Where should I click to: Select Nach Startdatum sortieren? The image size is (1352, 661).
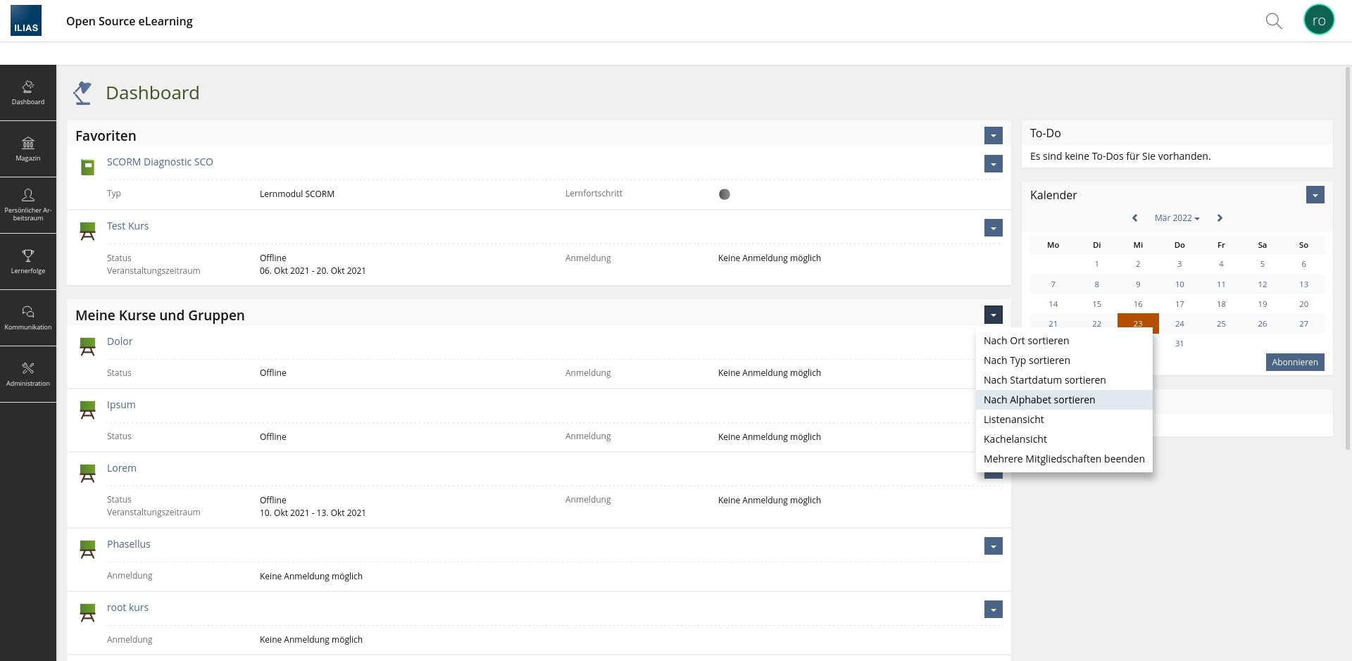tap(1044, 380)
